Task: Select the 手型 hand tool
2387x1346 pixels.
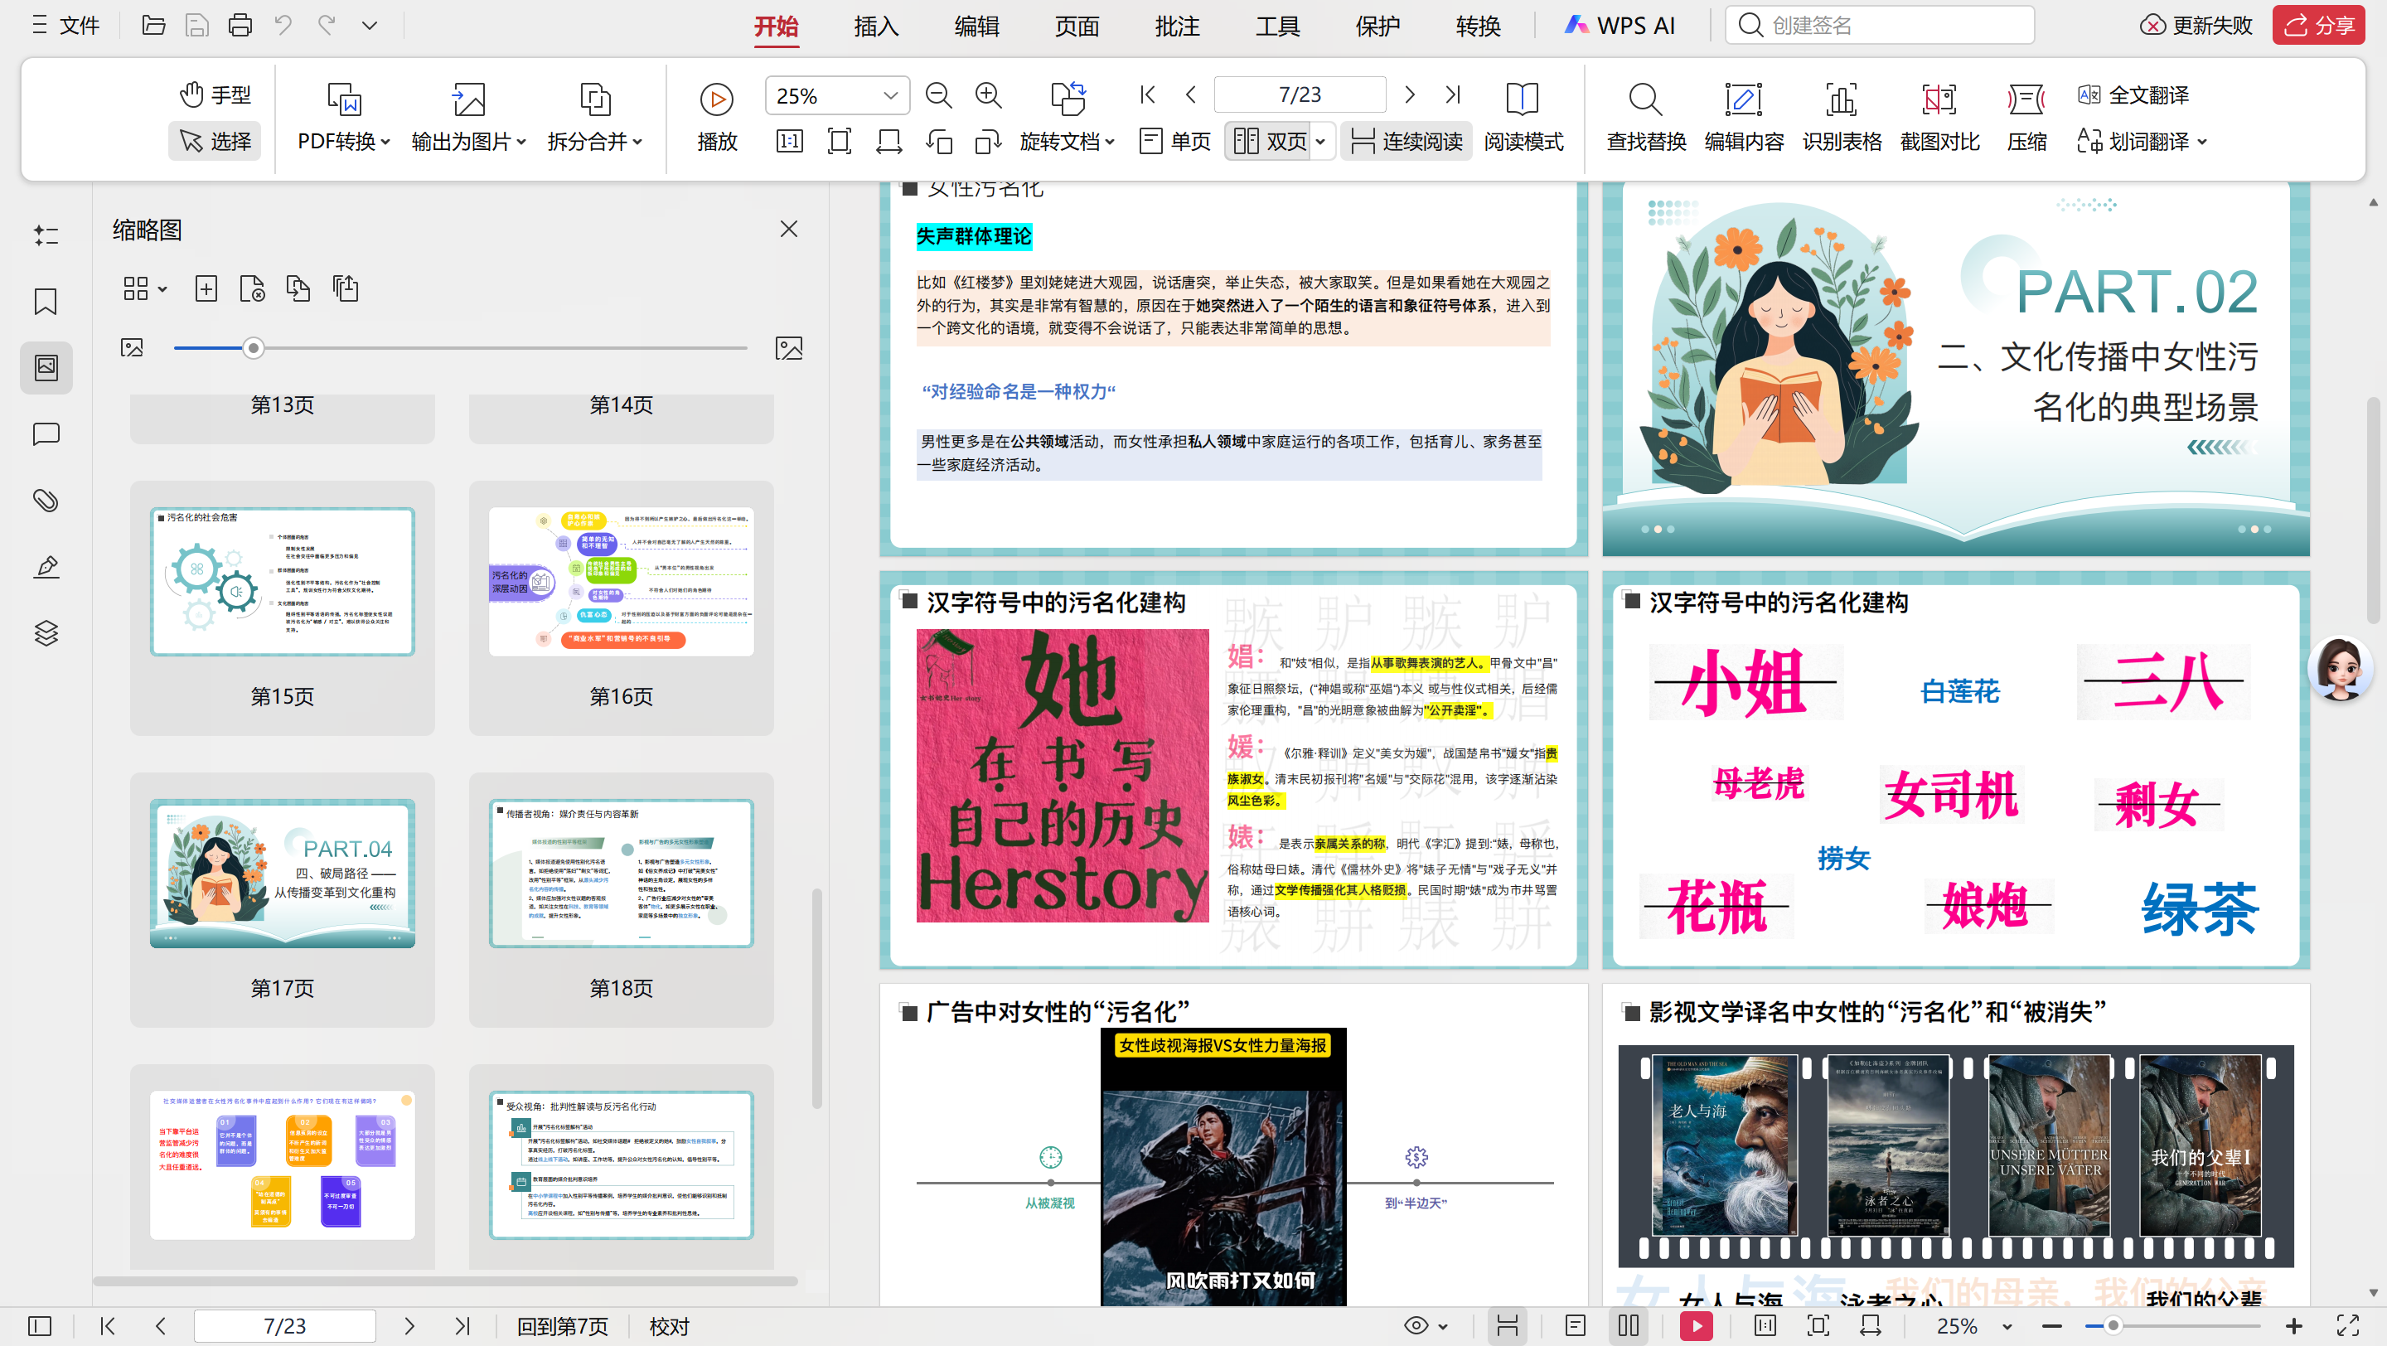Action: pos(214,94)
